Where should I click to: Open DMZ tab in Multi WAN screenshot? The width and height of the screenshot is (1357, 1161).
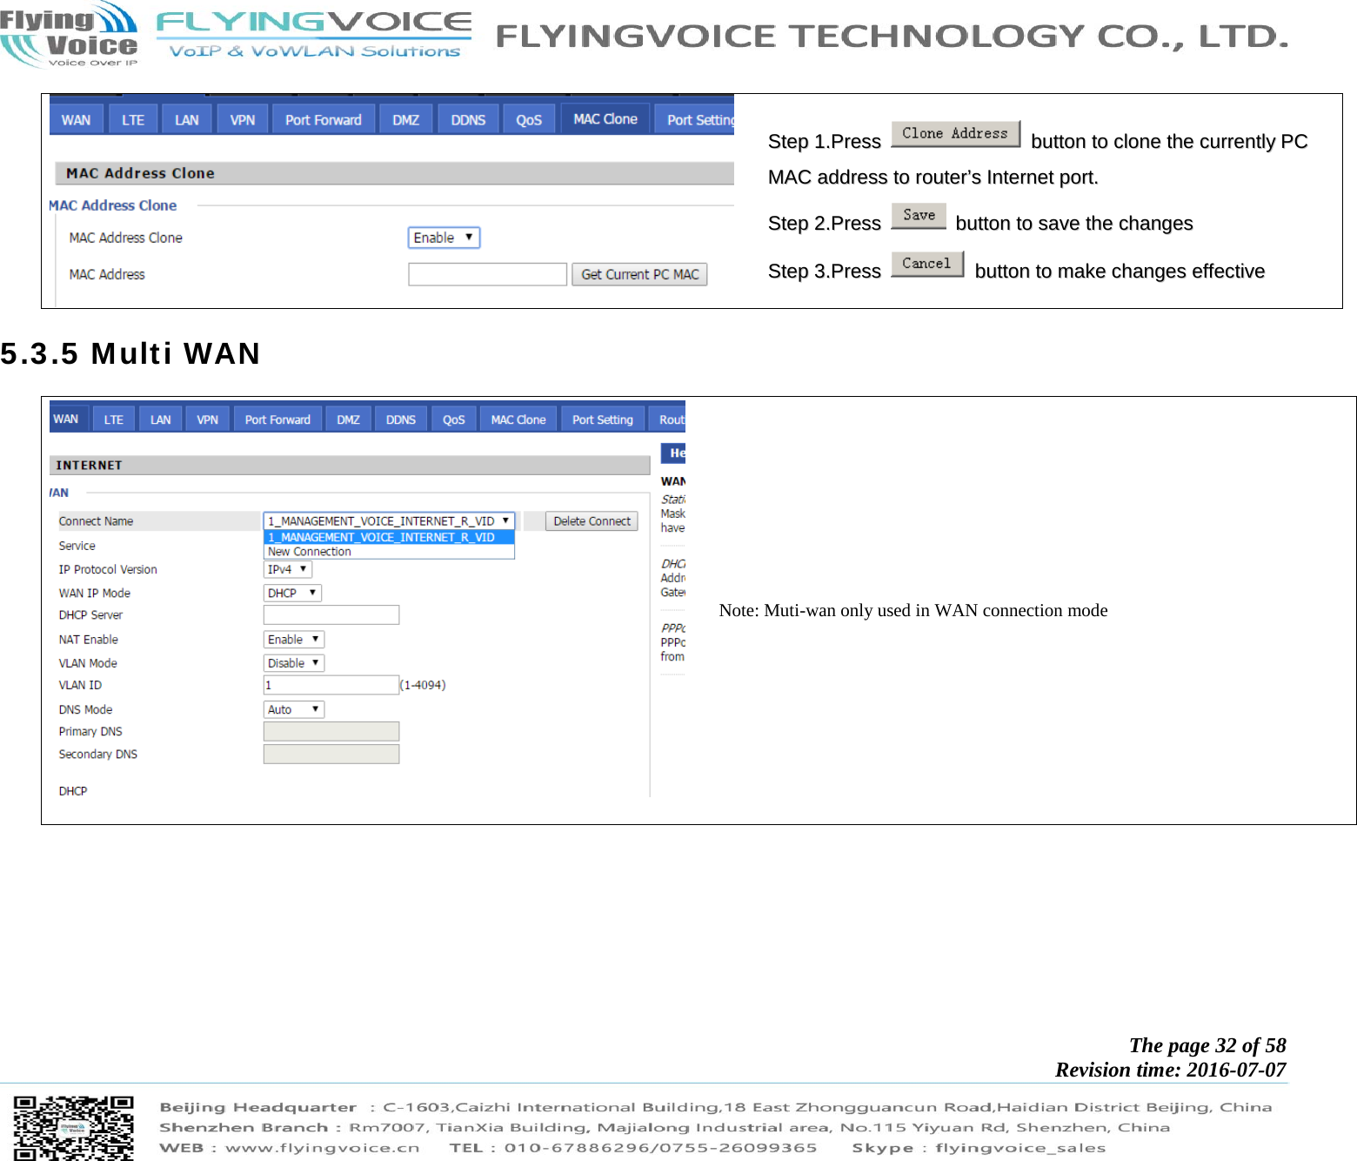pyautogui.click(x=349, y=419)
